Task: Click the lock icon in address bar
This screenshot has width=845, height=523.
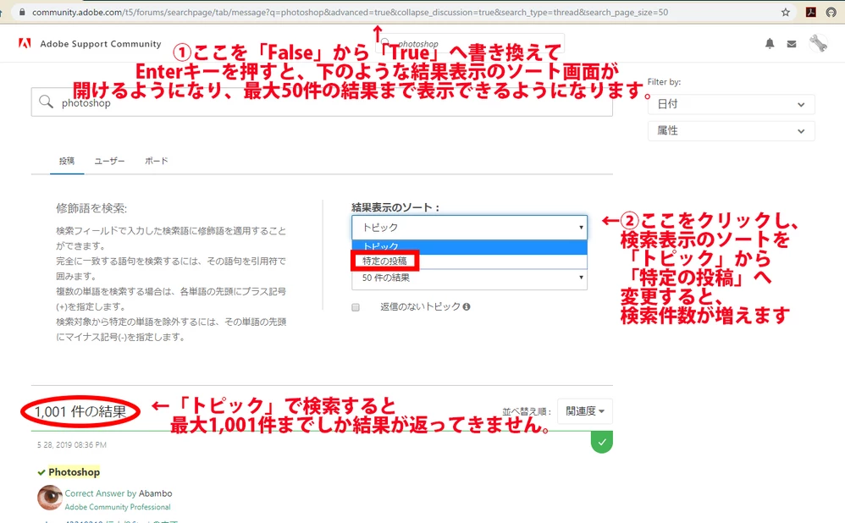Action: [22, 12]
